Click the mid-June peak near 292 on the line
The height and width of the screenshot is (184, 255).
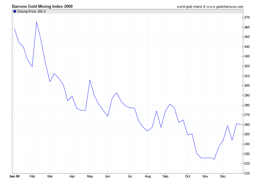click(x=116, y=93)
